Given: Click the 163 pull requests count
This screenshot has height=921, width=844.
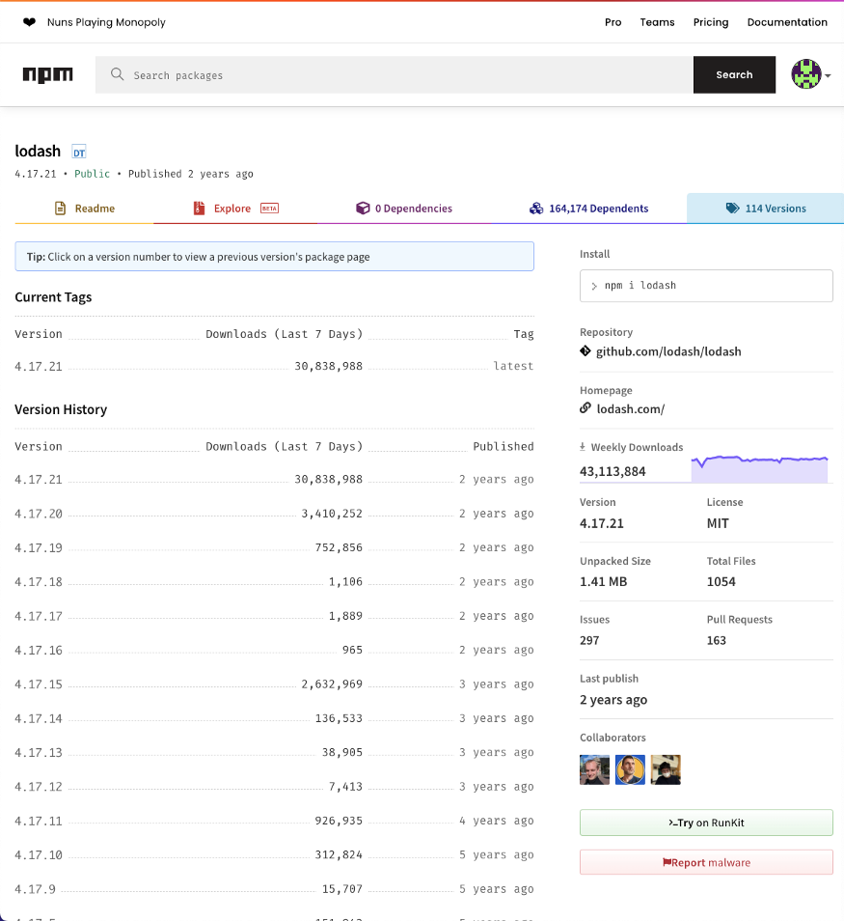Looking at the screenshot, I should [x=716, y=640].
